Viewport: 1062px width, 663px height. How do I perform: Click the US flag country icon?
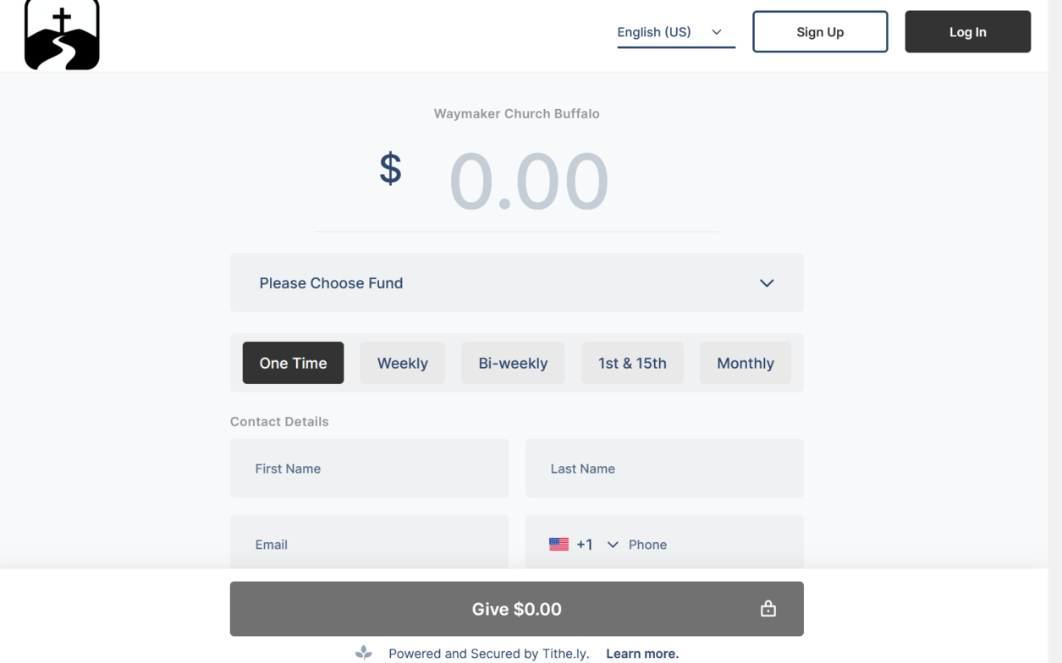(x=559, y=545)
